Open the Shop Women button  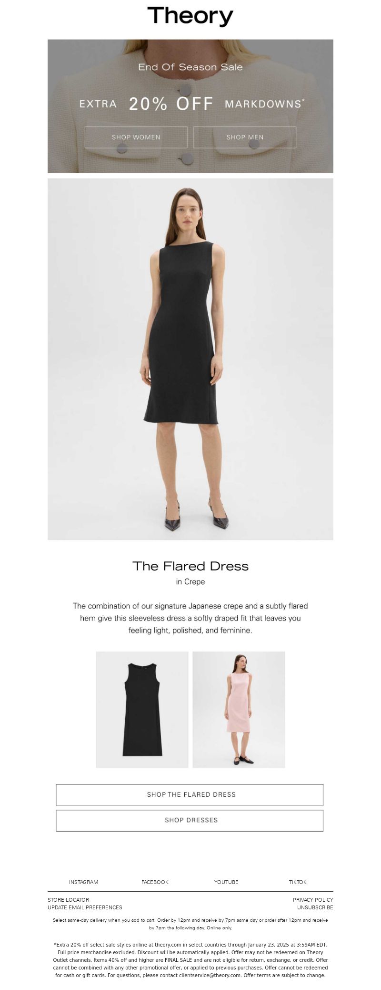point(136,137)
